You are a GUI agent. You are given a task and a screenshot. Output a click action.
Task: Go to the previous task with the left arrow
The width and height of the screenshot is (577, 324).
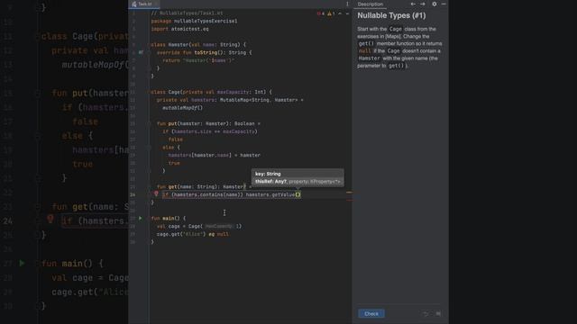coord(413,4)
